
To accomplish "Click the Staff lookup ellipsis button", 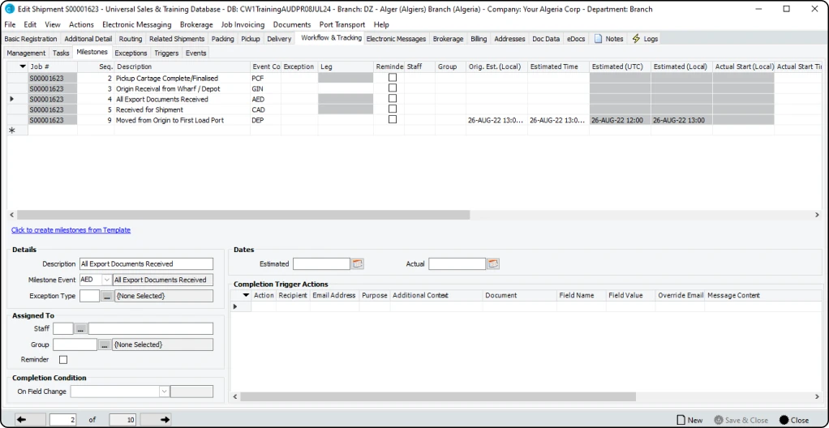I will pos(80,329).
